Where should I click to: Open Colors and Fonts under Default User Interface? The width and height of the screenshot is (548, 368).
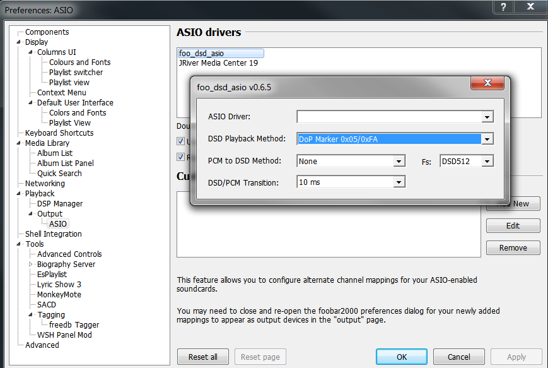(x=78, y=112)
